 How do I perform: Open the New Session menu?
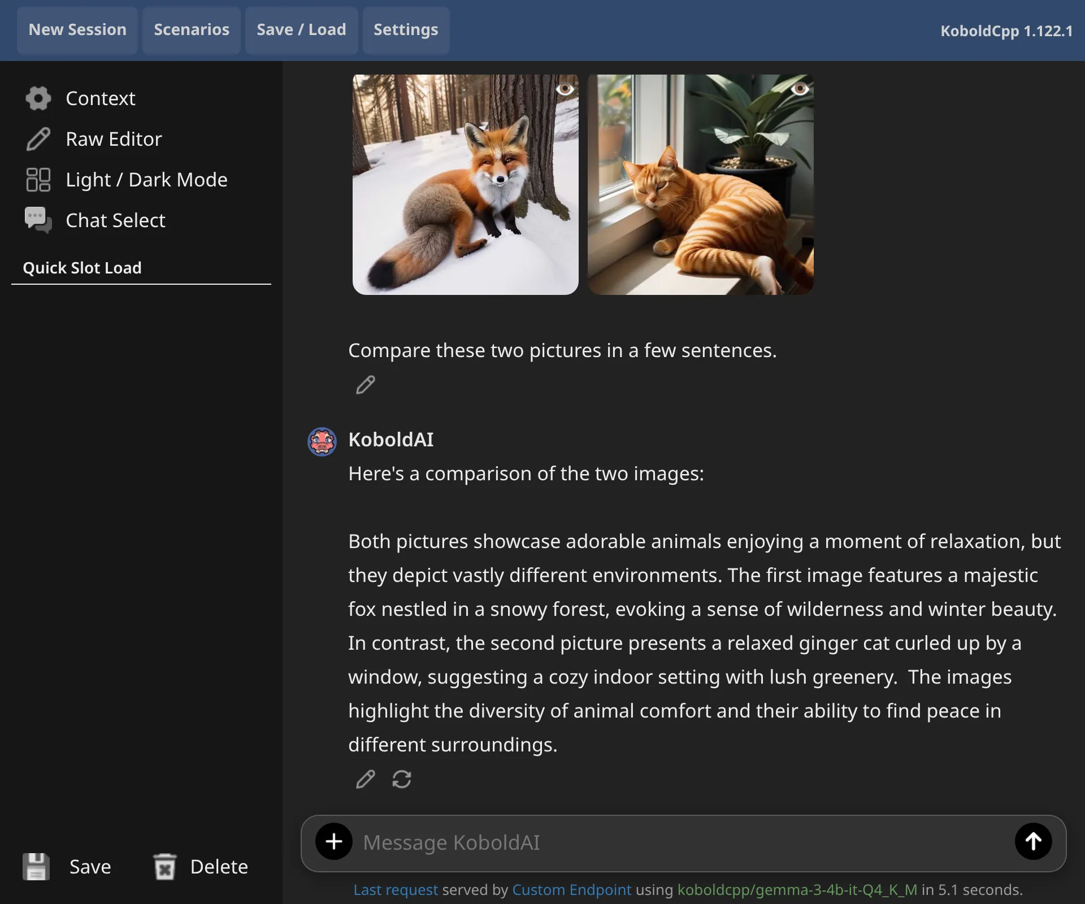[77, 30]
